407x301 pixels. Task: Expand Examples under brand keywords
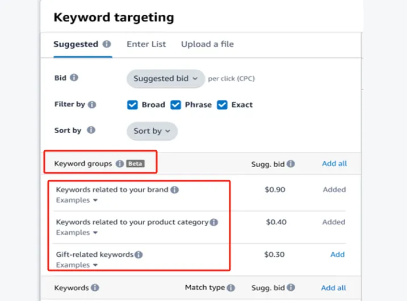pos(77,200)
